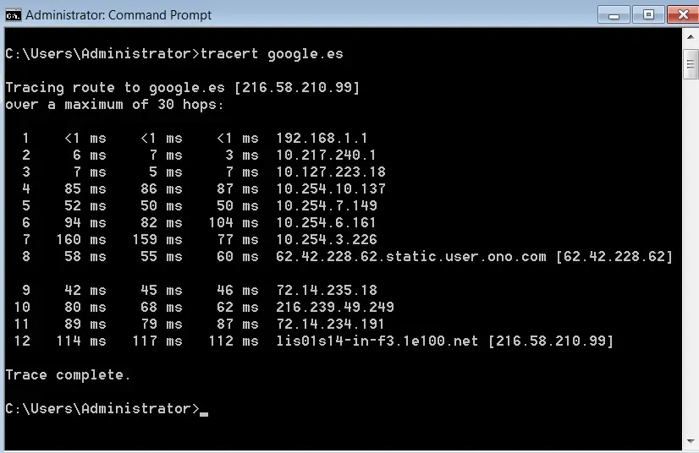Click the blinking cursor at the final prompt
The height and width of the screenshot is (453, 699).
(204, 414)
